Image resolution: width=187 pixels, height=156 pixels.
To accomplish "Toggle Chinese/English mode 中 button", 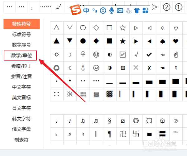I will click(86, 11).
